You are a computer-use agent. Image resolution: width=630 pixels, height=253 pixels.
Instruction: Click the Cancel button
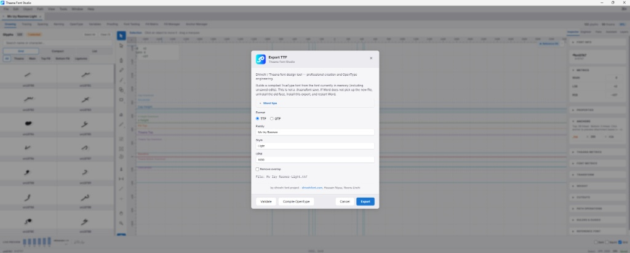click(345, 201)
